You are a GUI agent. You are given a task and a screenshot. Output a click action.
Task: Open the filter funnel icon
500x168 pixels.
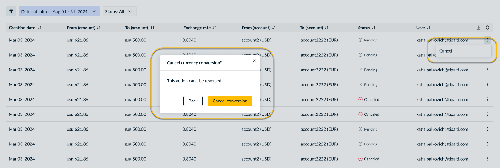pyautogui.click(x=11, y=11)
